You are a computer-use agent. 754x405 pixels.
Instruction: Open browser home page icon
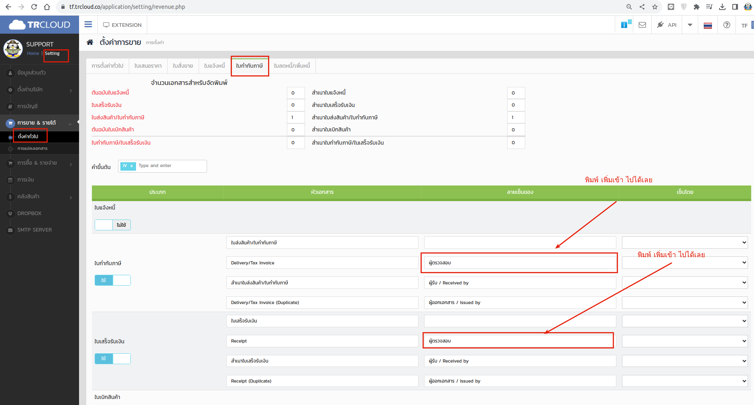(47, 7)
